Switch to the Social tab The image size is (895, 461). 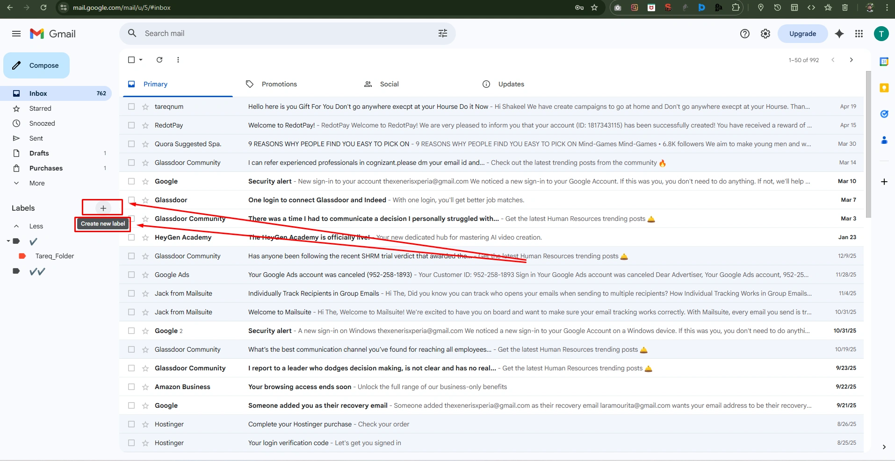389,84
